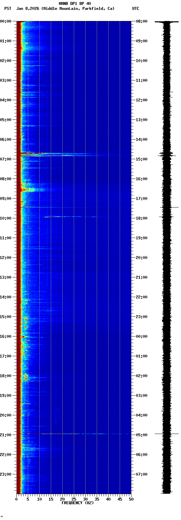Click the 19:00 UTC time label
The height and width of the screenshot is (520, 181).
pos(142,238)
